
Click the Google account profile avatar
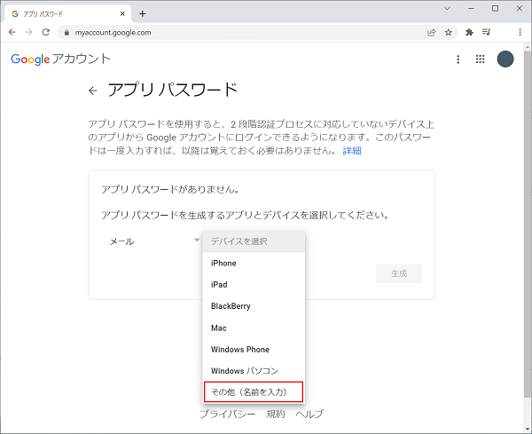(x=505, y=59)
